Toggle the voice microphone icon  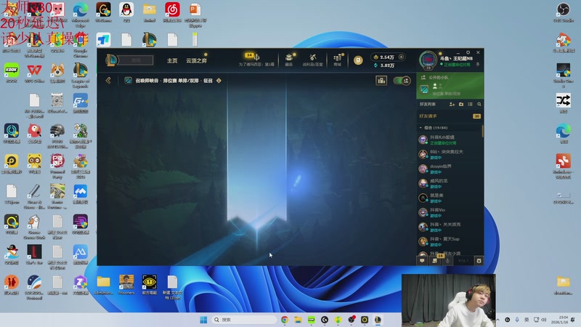click(x=447, y=261)
